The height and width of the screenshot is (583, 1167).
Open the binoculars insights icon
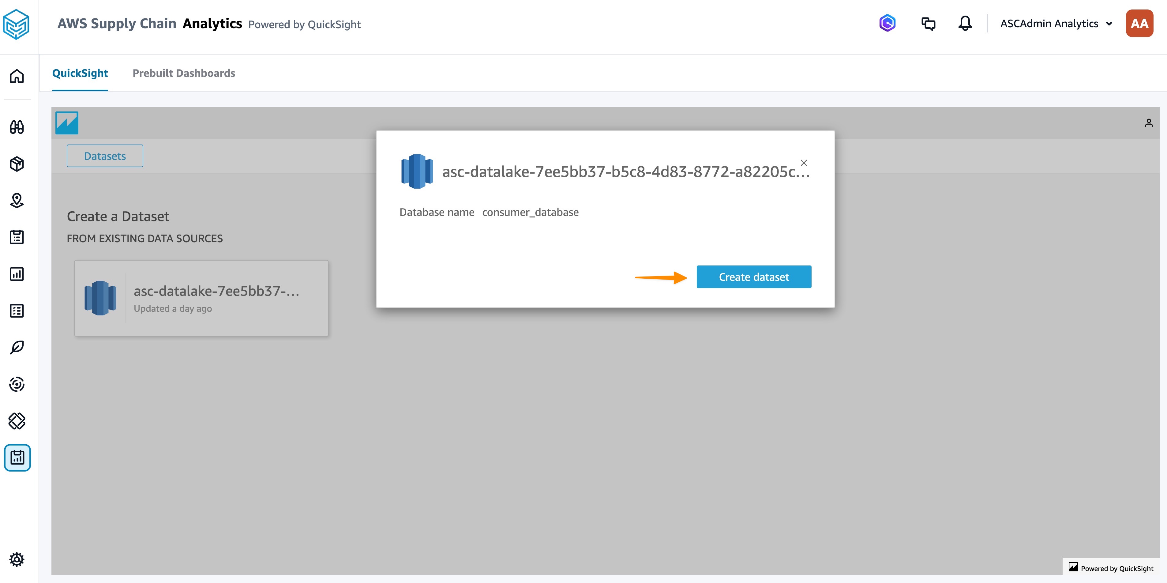(17, 127)
